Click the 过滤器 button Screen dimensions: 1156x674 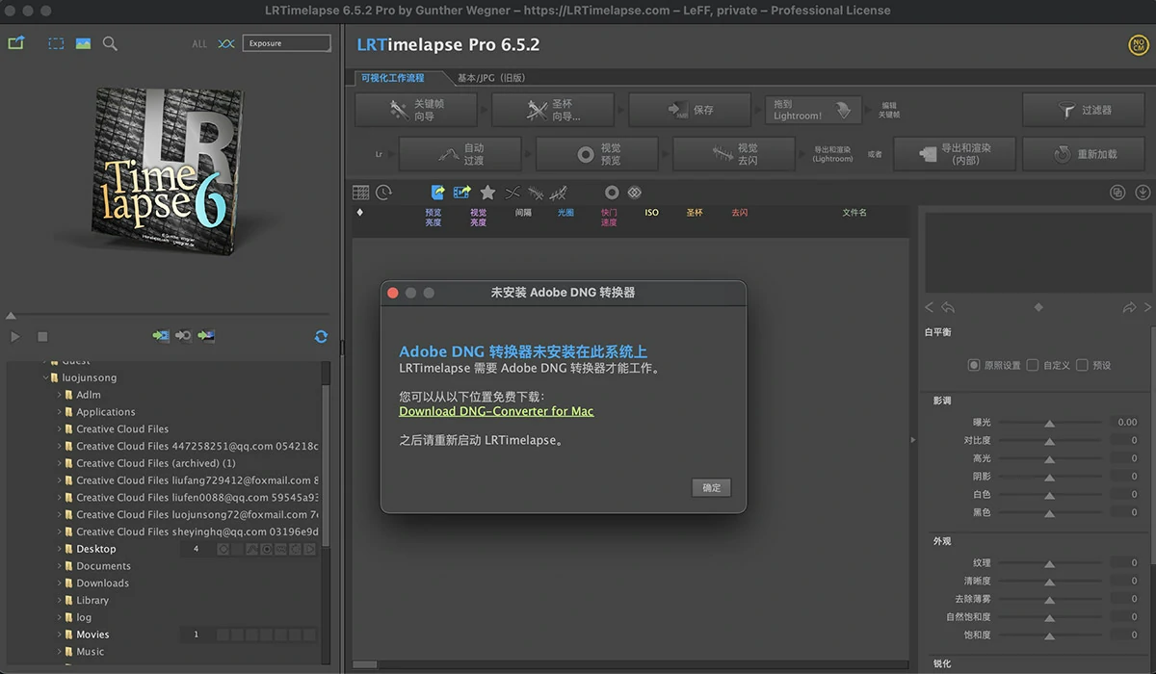tap(1084, 110)
